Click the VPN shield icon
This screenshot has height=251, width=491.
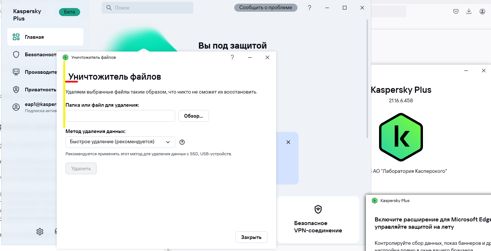click(318, 209)
